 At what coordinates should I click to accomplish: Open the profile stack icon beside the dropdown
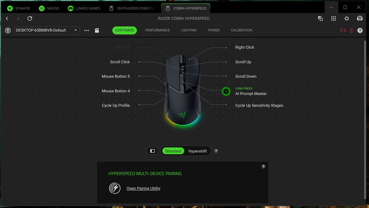point(8,30)
